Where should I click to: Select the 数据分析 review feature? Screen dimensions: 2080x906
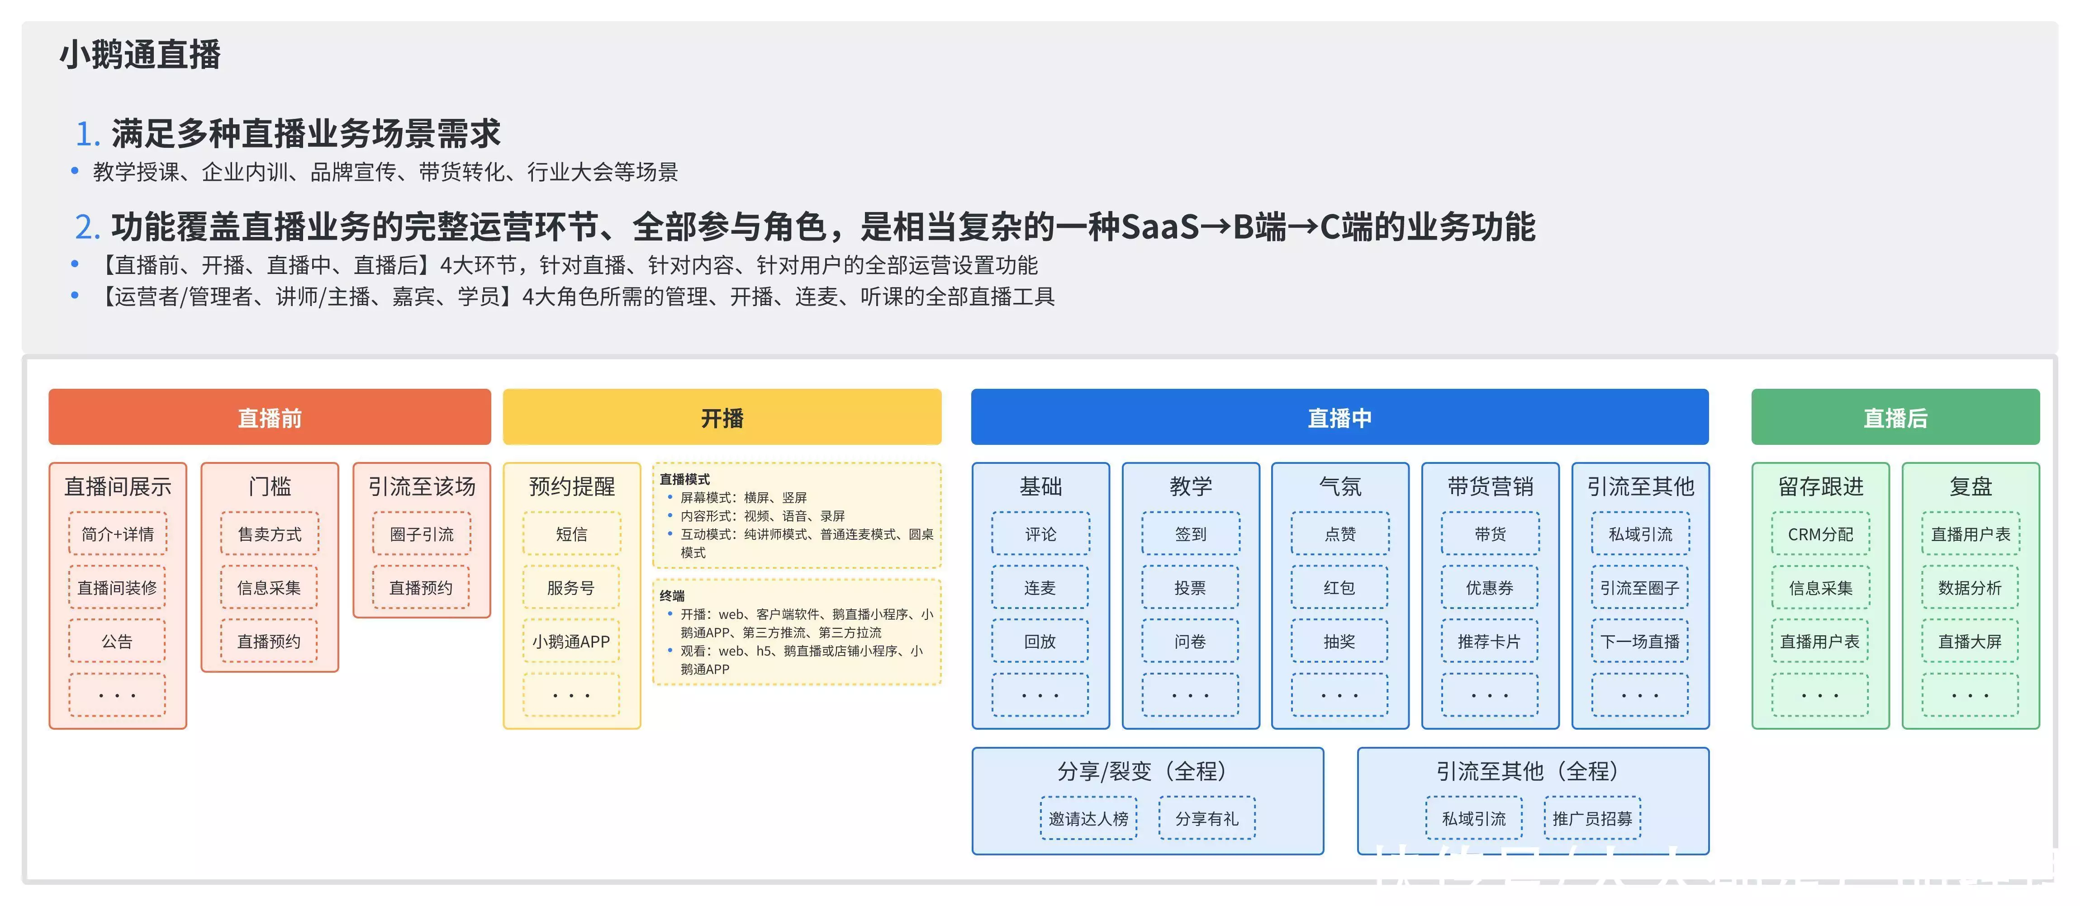1970,587
